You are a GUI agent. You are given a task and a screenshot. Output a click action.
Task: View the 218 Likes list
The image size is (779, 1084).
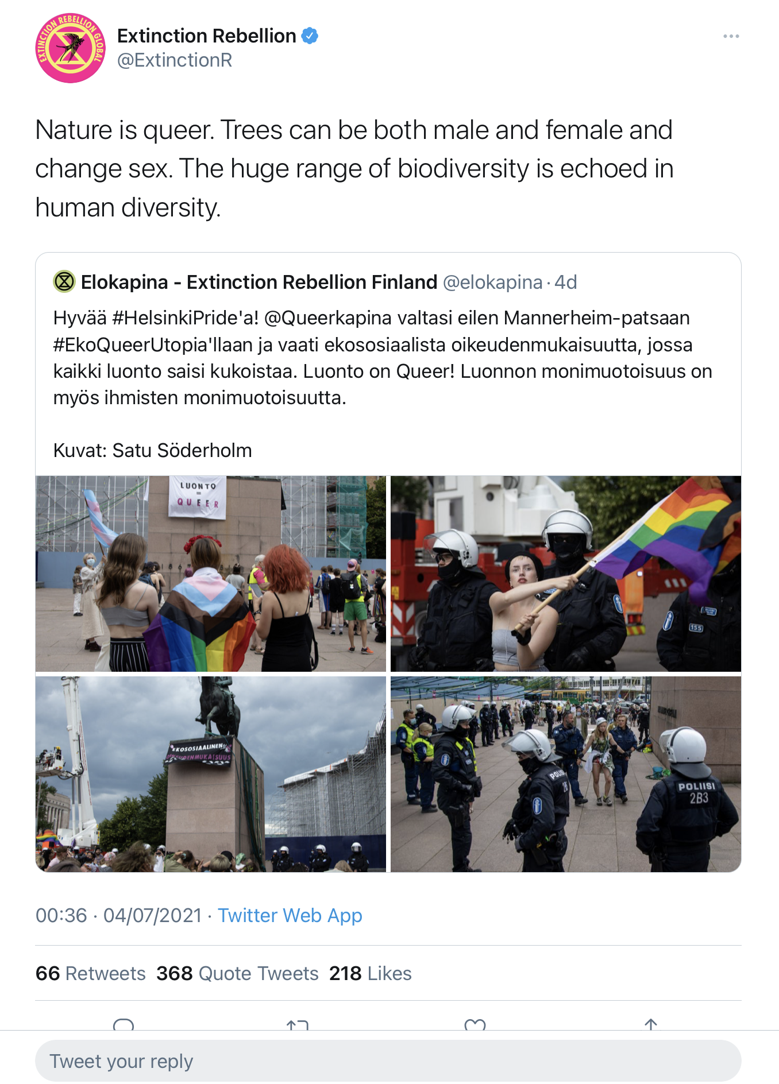(x=371, y=973)
